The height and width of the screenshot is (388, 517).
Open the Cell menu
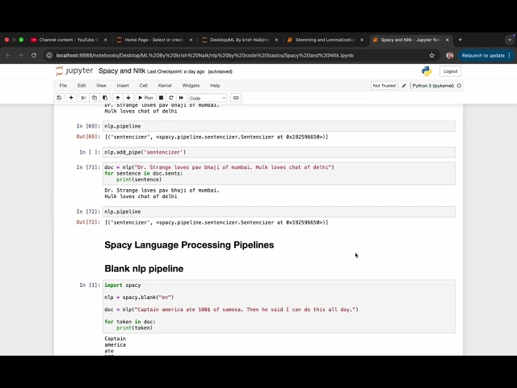144,86
